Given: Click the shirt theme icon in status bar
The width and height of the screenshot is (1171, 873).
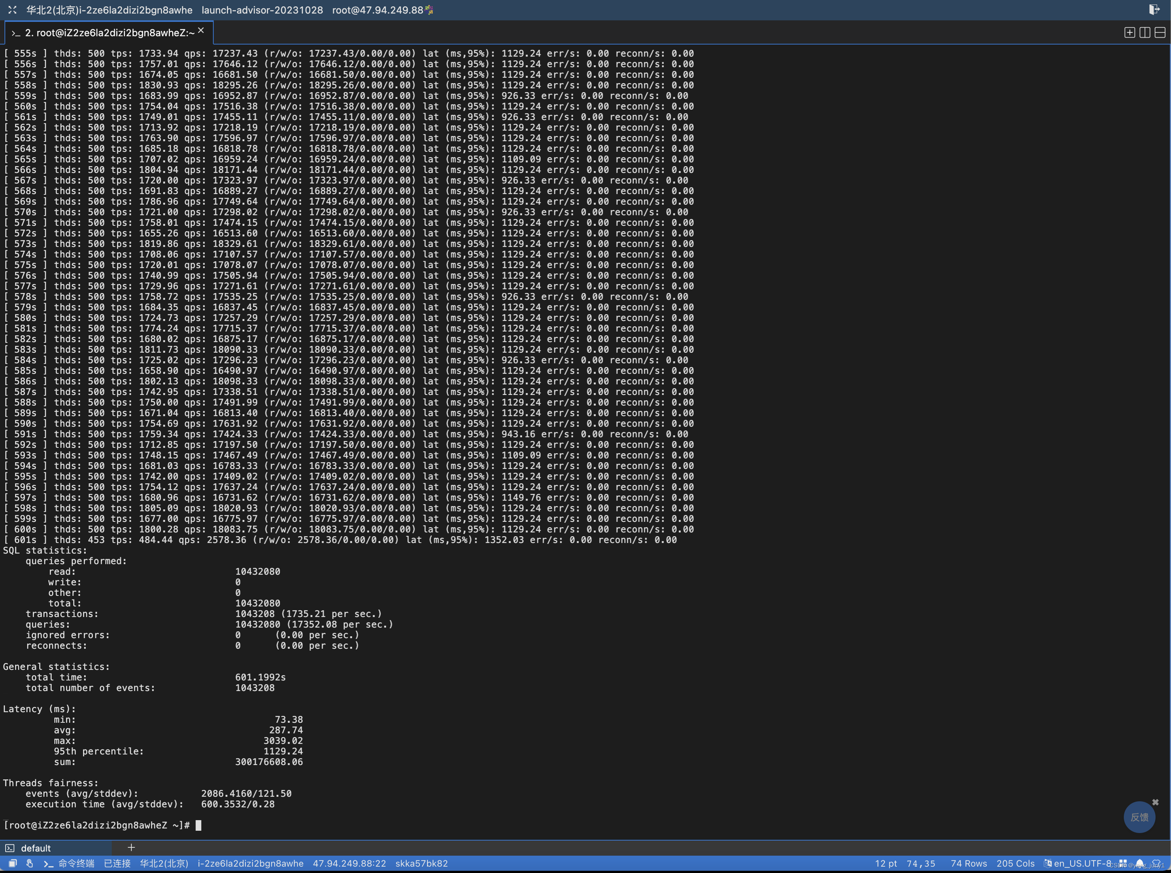Looking at the screenshot, I should pos(1156,863).
